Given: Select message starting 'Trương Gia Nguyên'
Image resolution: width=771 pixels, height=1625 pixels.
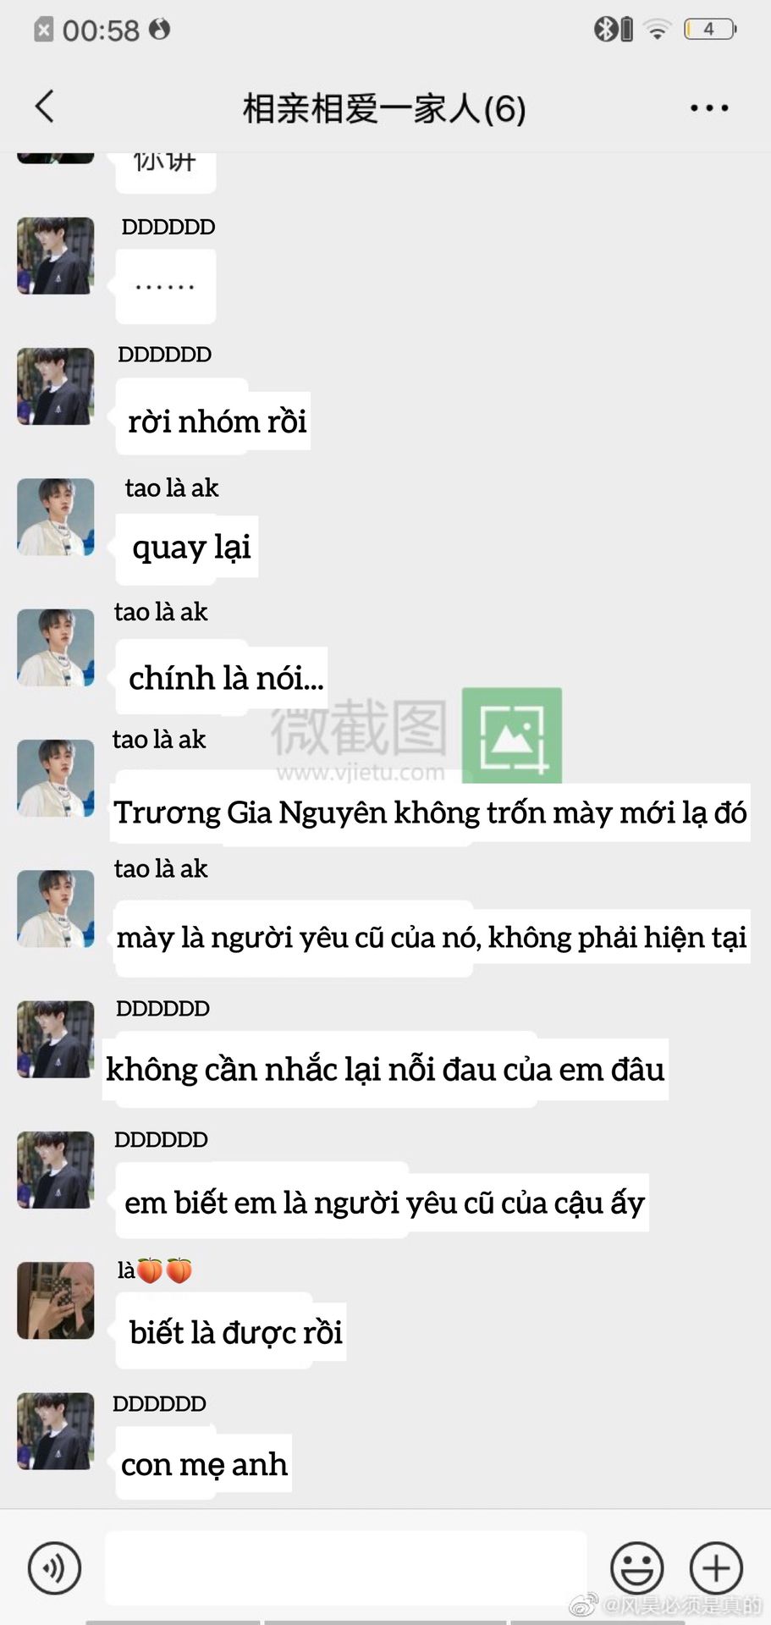Looking at the screenshot, I should (430, 812).
